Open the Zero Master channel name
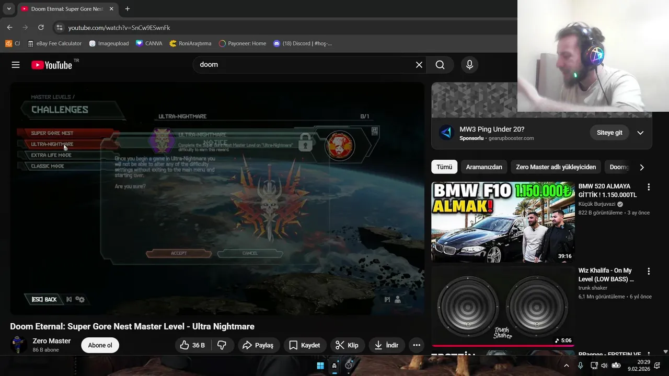Image resolution: width=669 pixels, height=376 pixels. point(52,341)
